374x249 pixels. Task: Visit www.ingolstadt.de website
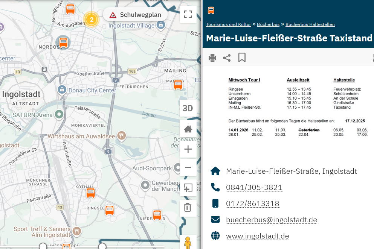[257, 236]
